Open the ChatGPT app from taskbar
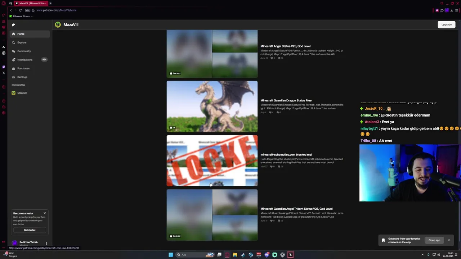The height and width of the screenshot is (259, 461). tap(282, 255)
